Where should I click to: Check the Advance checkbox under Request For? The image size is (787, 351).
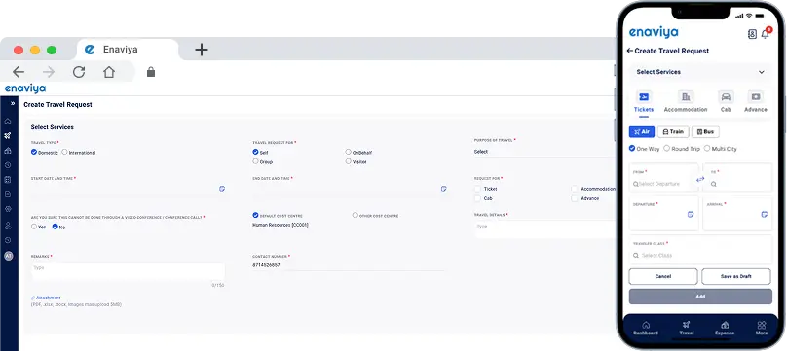click(575, 198)
